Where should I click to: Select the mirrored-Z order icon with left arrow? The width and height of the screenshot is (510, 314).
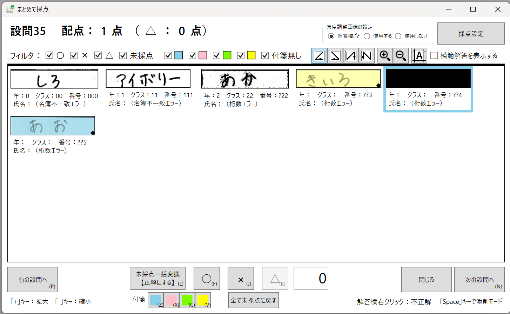click(335, 56)
